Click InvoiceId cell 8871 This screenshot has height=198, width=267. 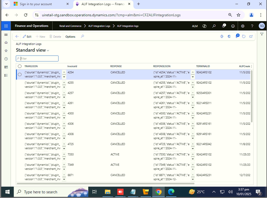click(x=70, y=175)
